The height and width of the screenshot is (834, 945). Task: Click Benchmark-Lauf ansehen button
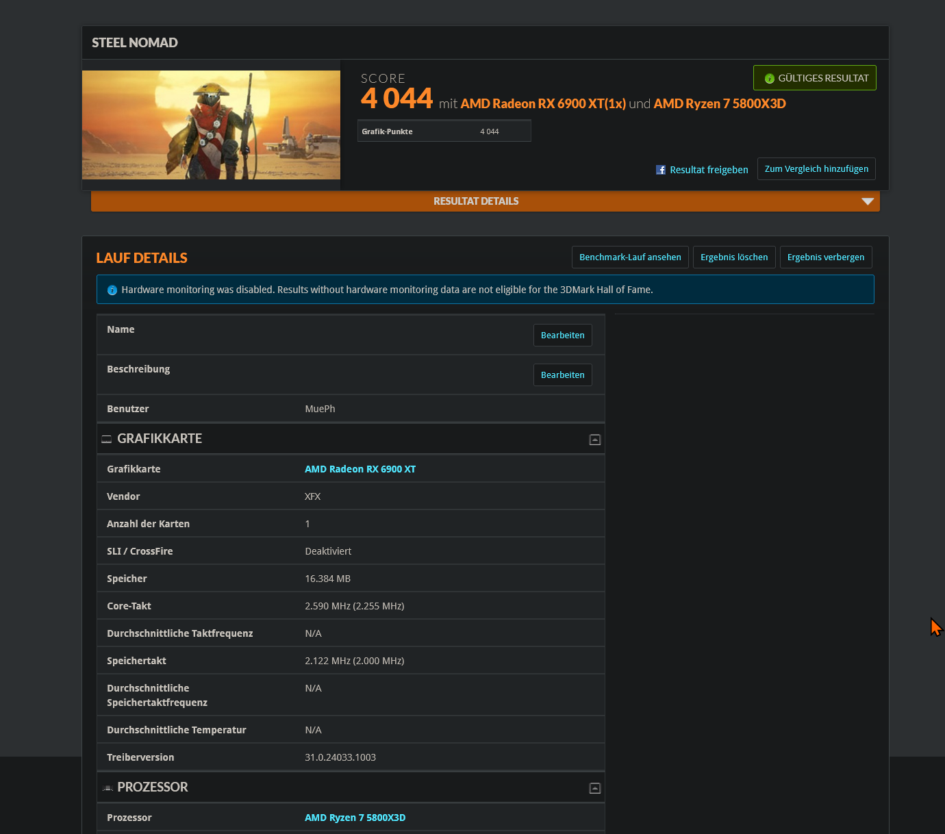point(630,257)
